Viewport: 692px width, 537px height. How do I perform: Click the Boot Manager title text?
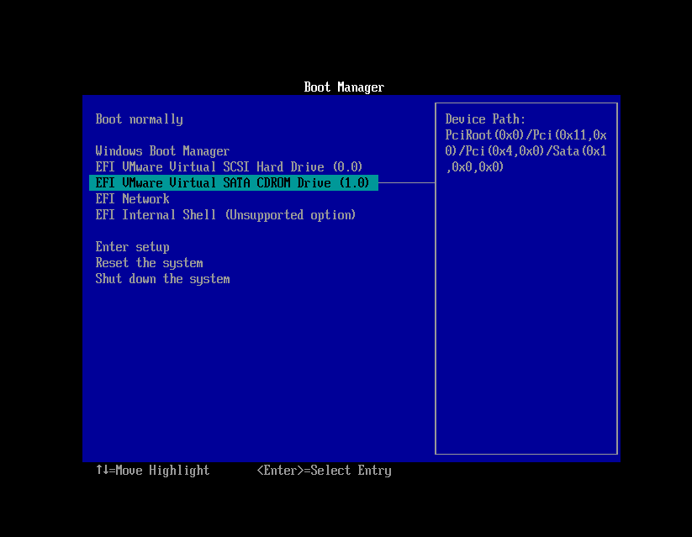pos(344,87)
